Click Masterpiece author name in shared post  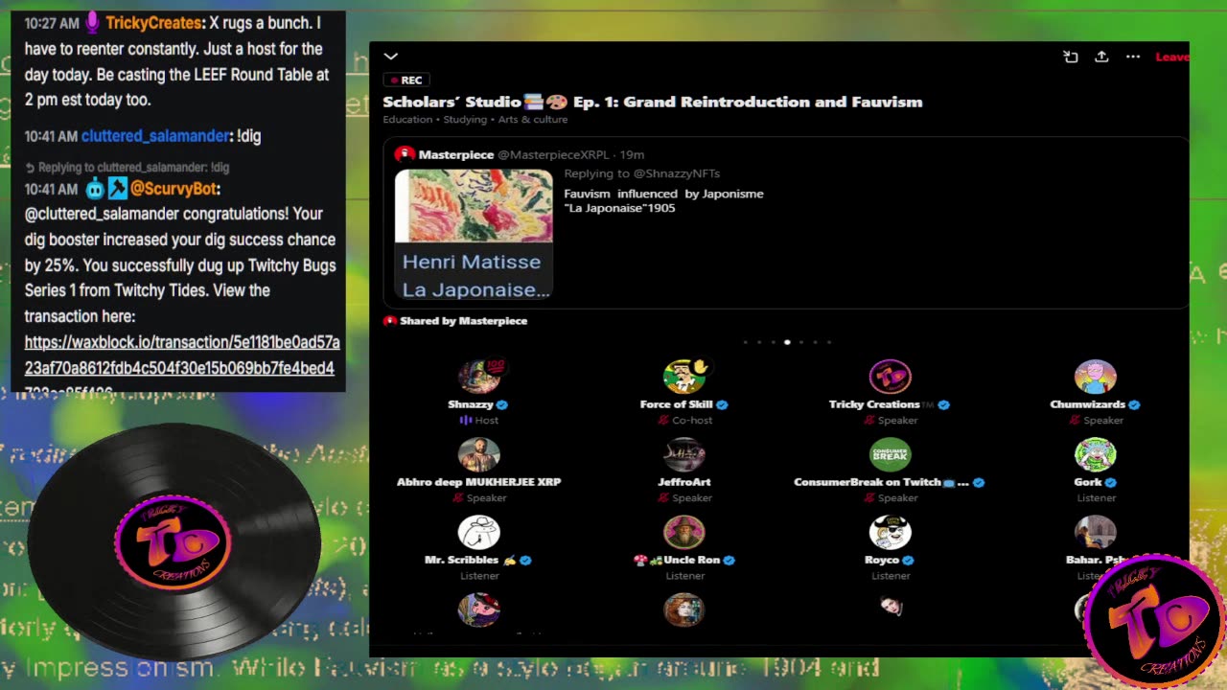(x=456, y=154)
